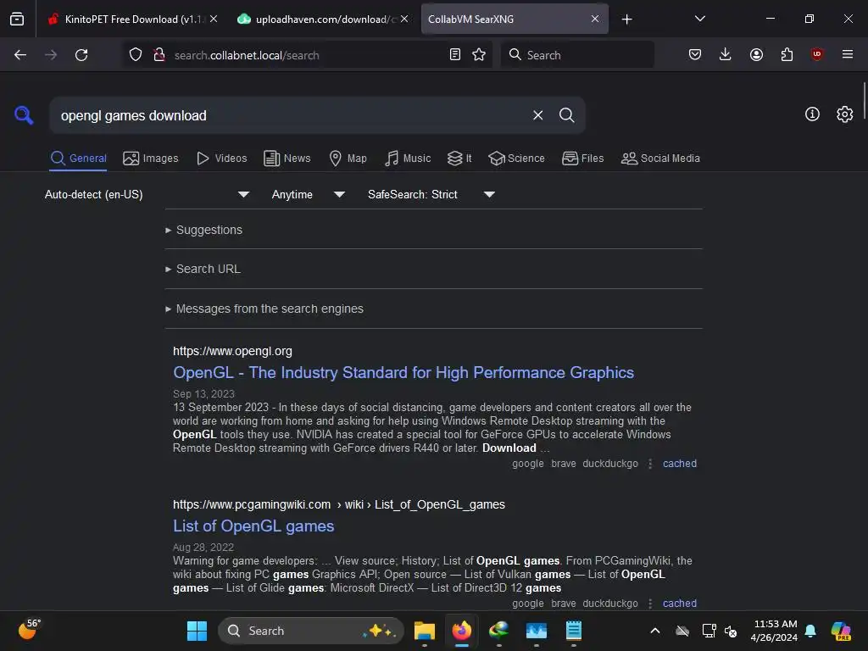Image resolution: width=868 pixels, height=651 pixels.
Task: Select the General search category
Action: [x=78, y=159]
